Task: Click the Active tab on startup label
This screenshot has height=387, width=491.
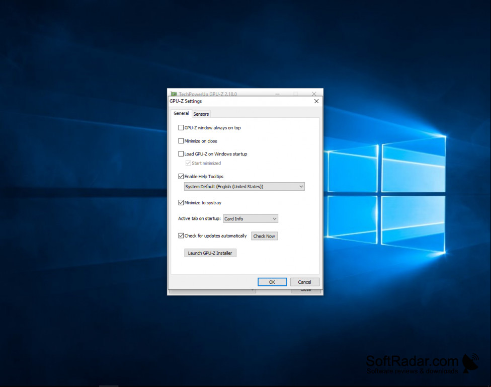Action: [199, 218]
